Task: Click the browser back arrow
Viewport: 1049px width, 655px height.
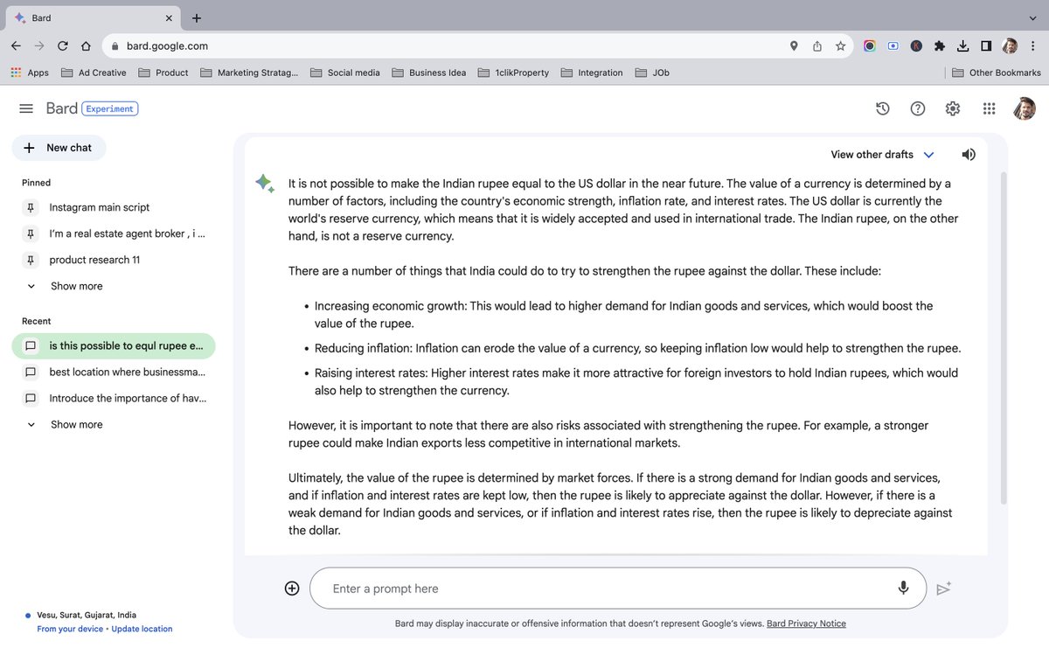Action: (x=17, y=46)
